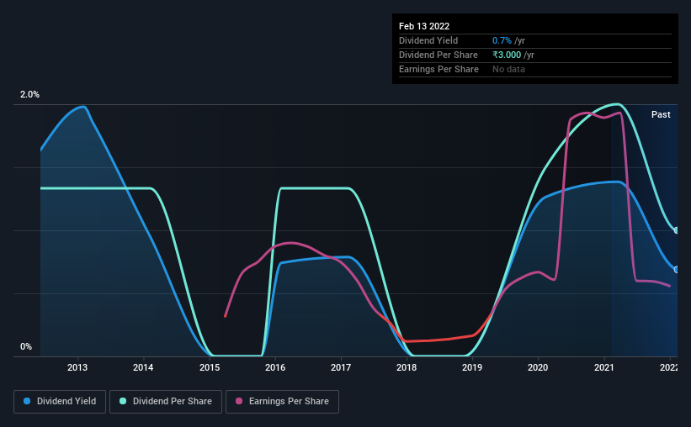Click Dividend Yield label in the tooltip
This screenshot has width=691, height=427.
(428, 41)
